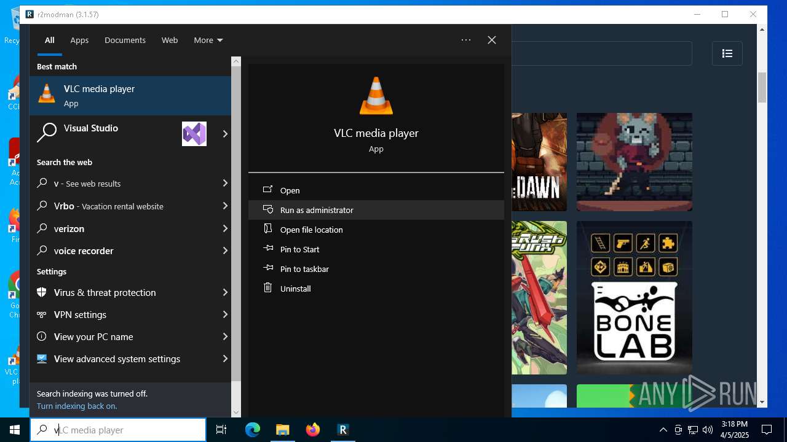Open Task View from the taskbar

[221, 430]
